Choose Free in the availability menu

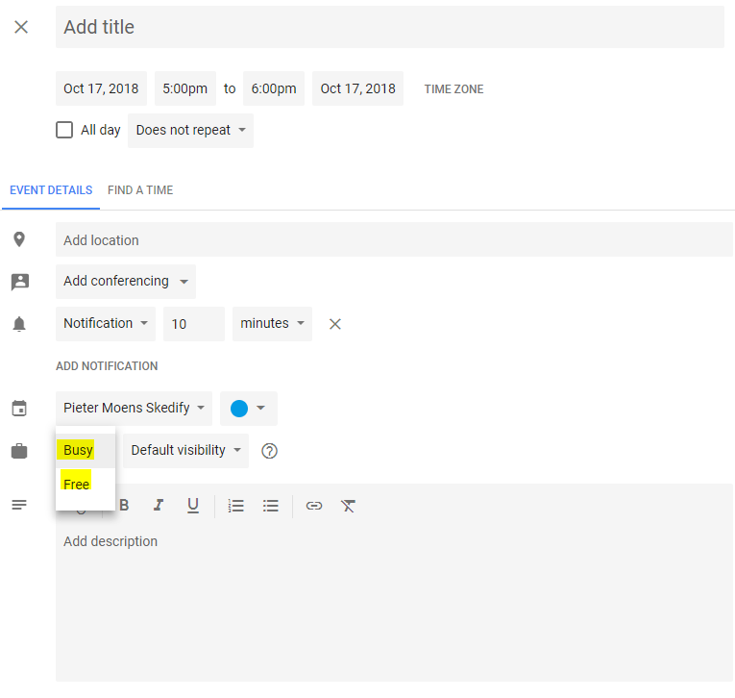(x=77, y=484)
